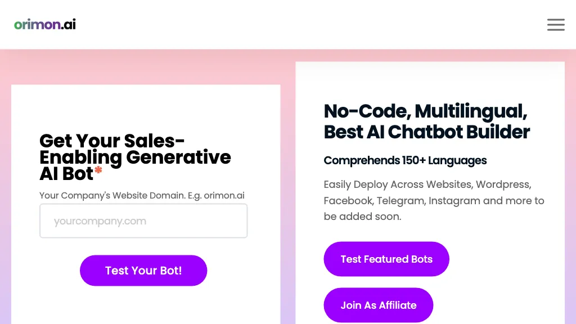Open the site menu via the triple-line icon
576x324 pixels.
[556, 25]
